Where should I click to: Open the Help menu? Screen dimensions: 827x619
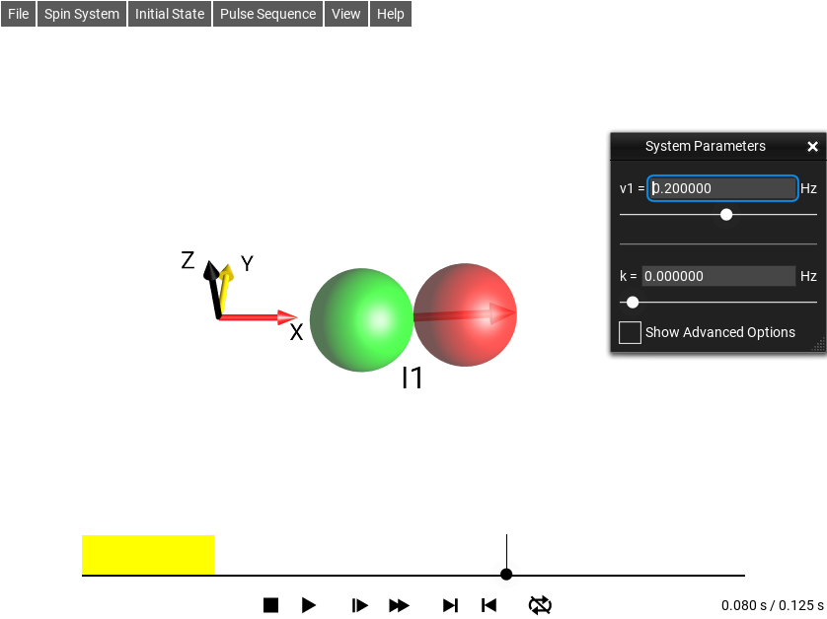[391, 14]
